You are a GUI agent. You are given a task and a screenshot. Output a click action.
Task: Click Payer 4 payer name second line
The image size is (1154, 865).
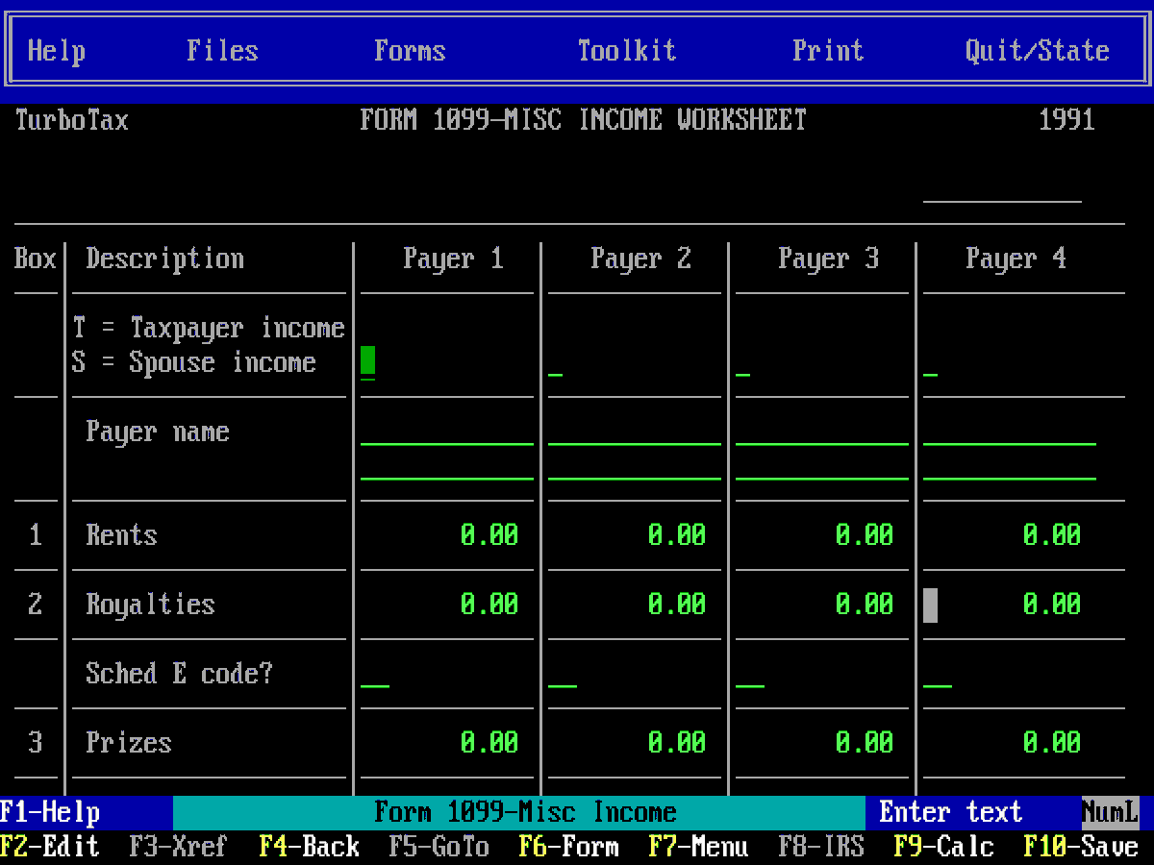point(1010,466)
